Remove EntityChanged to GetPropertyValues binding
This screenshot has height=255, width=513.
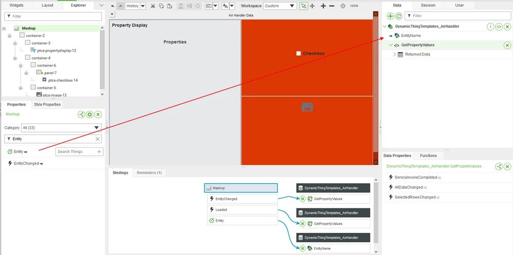coord(302,199)
